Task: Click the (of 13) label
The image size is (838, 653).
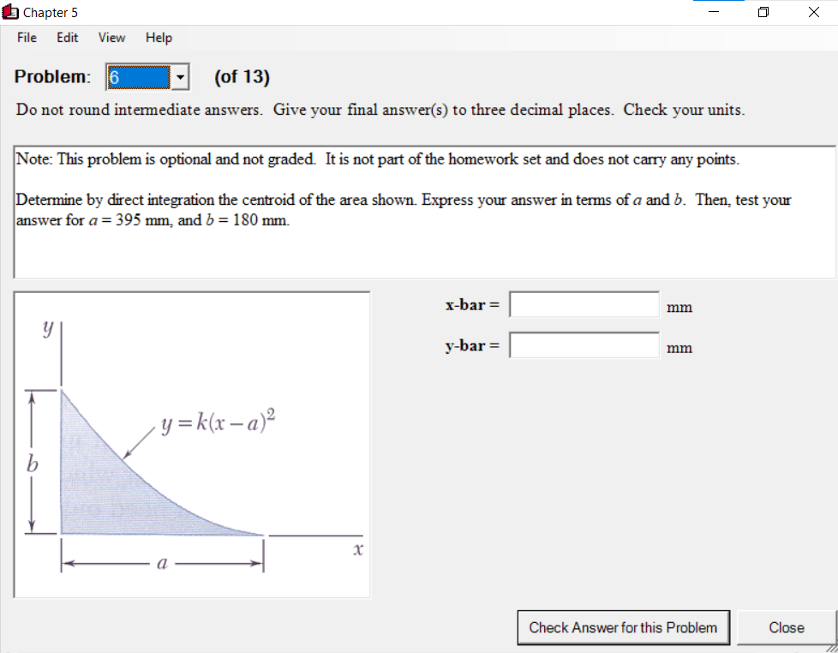Action: pos(242,77)
